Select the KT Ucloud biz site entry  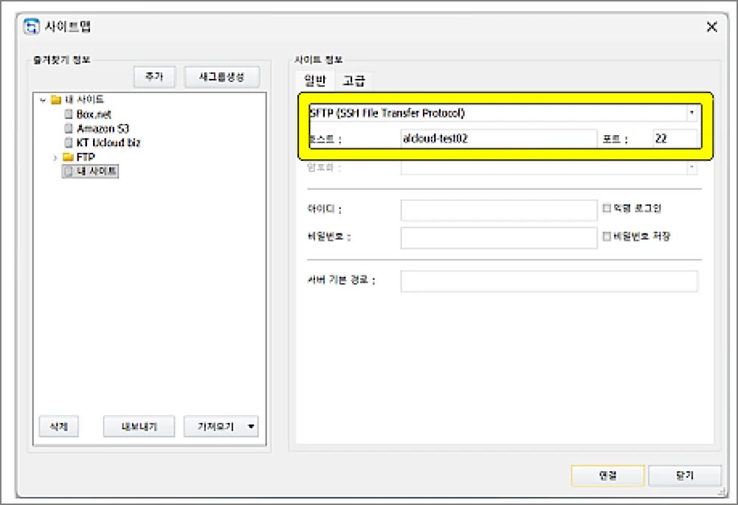coord(108,142)
